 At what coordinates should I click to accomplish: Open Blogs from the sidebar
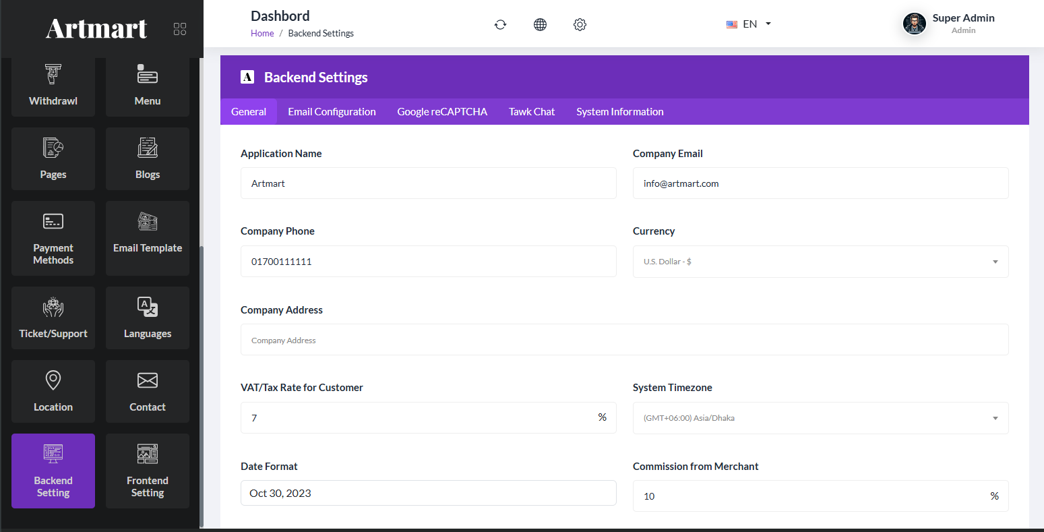pos(148,158)
